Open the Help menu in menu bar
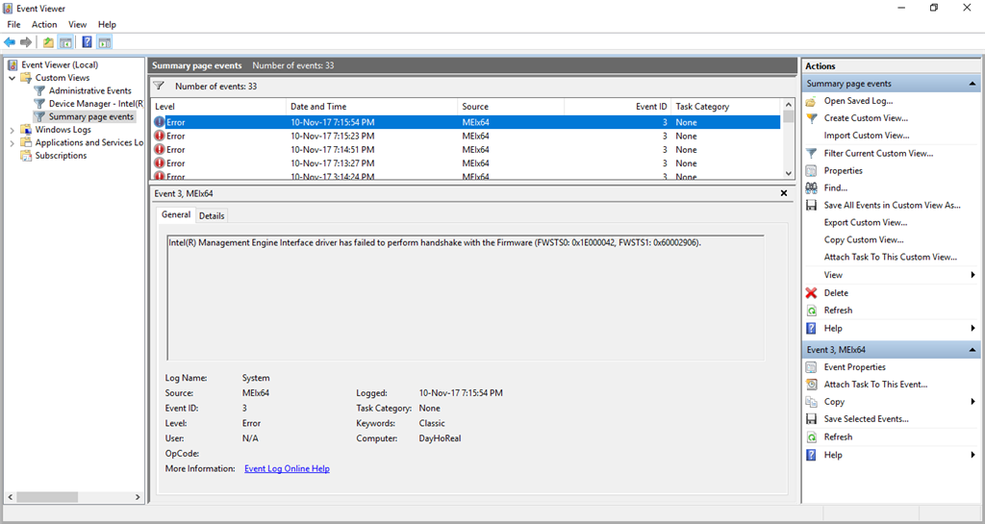985x524 pixels. pos(107,24)
